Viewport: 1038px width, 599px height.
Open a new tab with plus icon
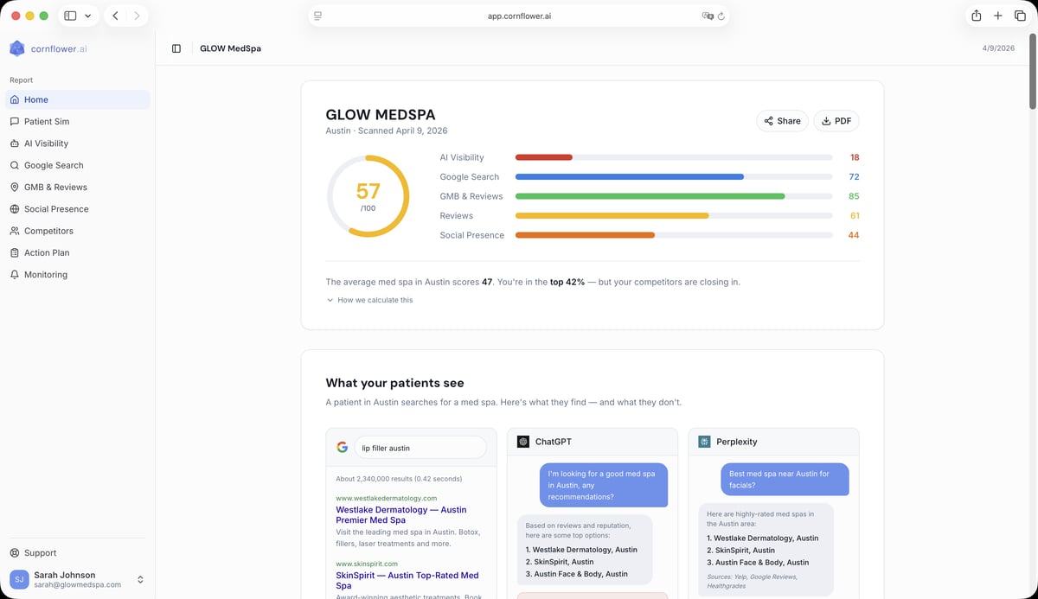pos(998,16)
